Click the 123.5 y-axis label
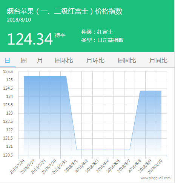Screen dimensions: 175x183 8,105
